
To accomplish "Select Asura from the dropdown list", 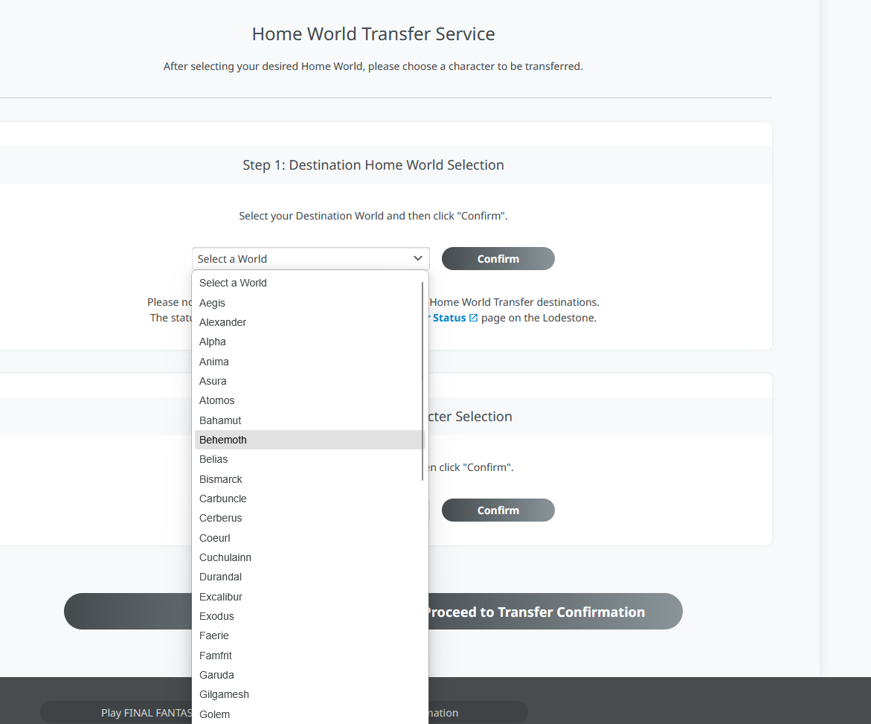I will [309, 381].
